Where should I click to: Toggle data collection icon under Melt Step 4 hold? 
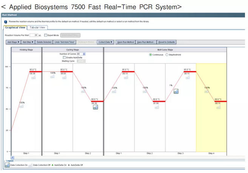tap(219, 107)
